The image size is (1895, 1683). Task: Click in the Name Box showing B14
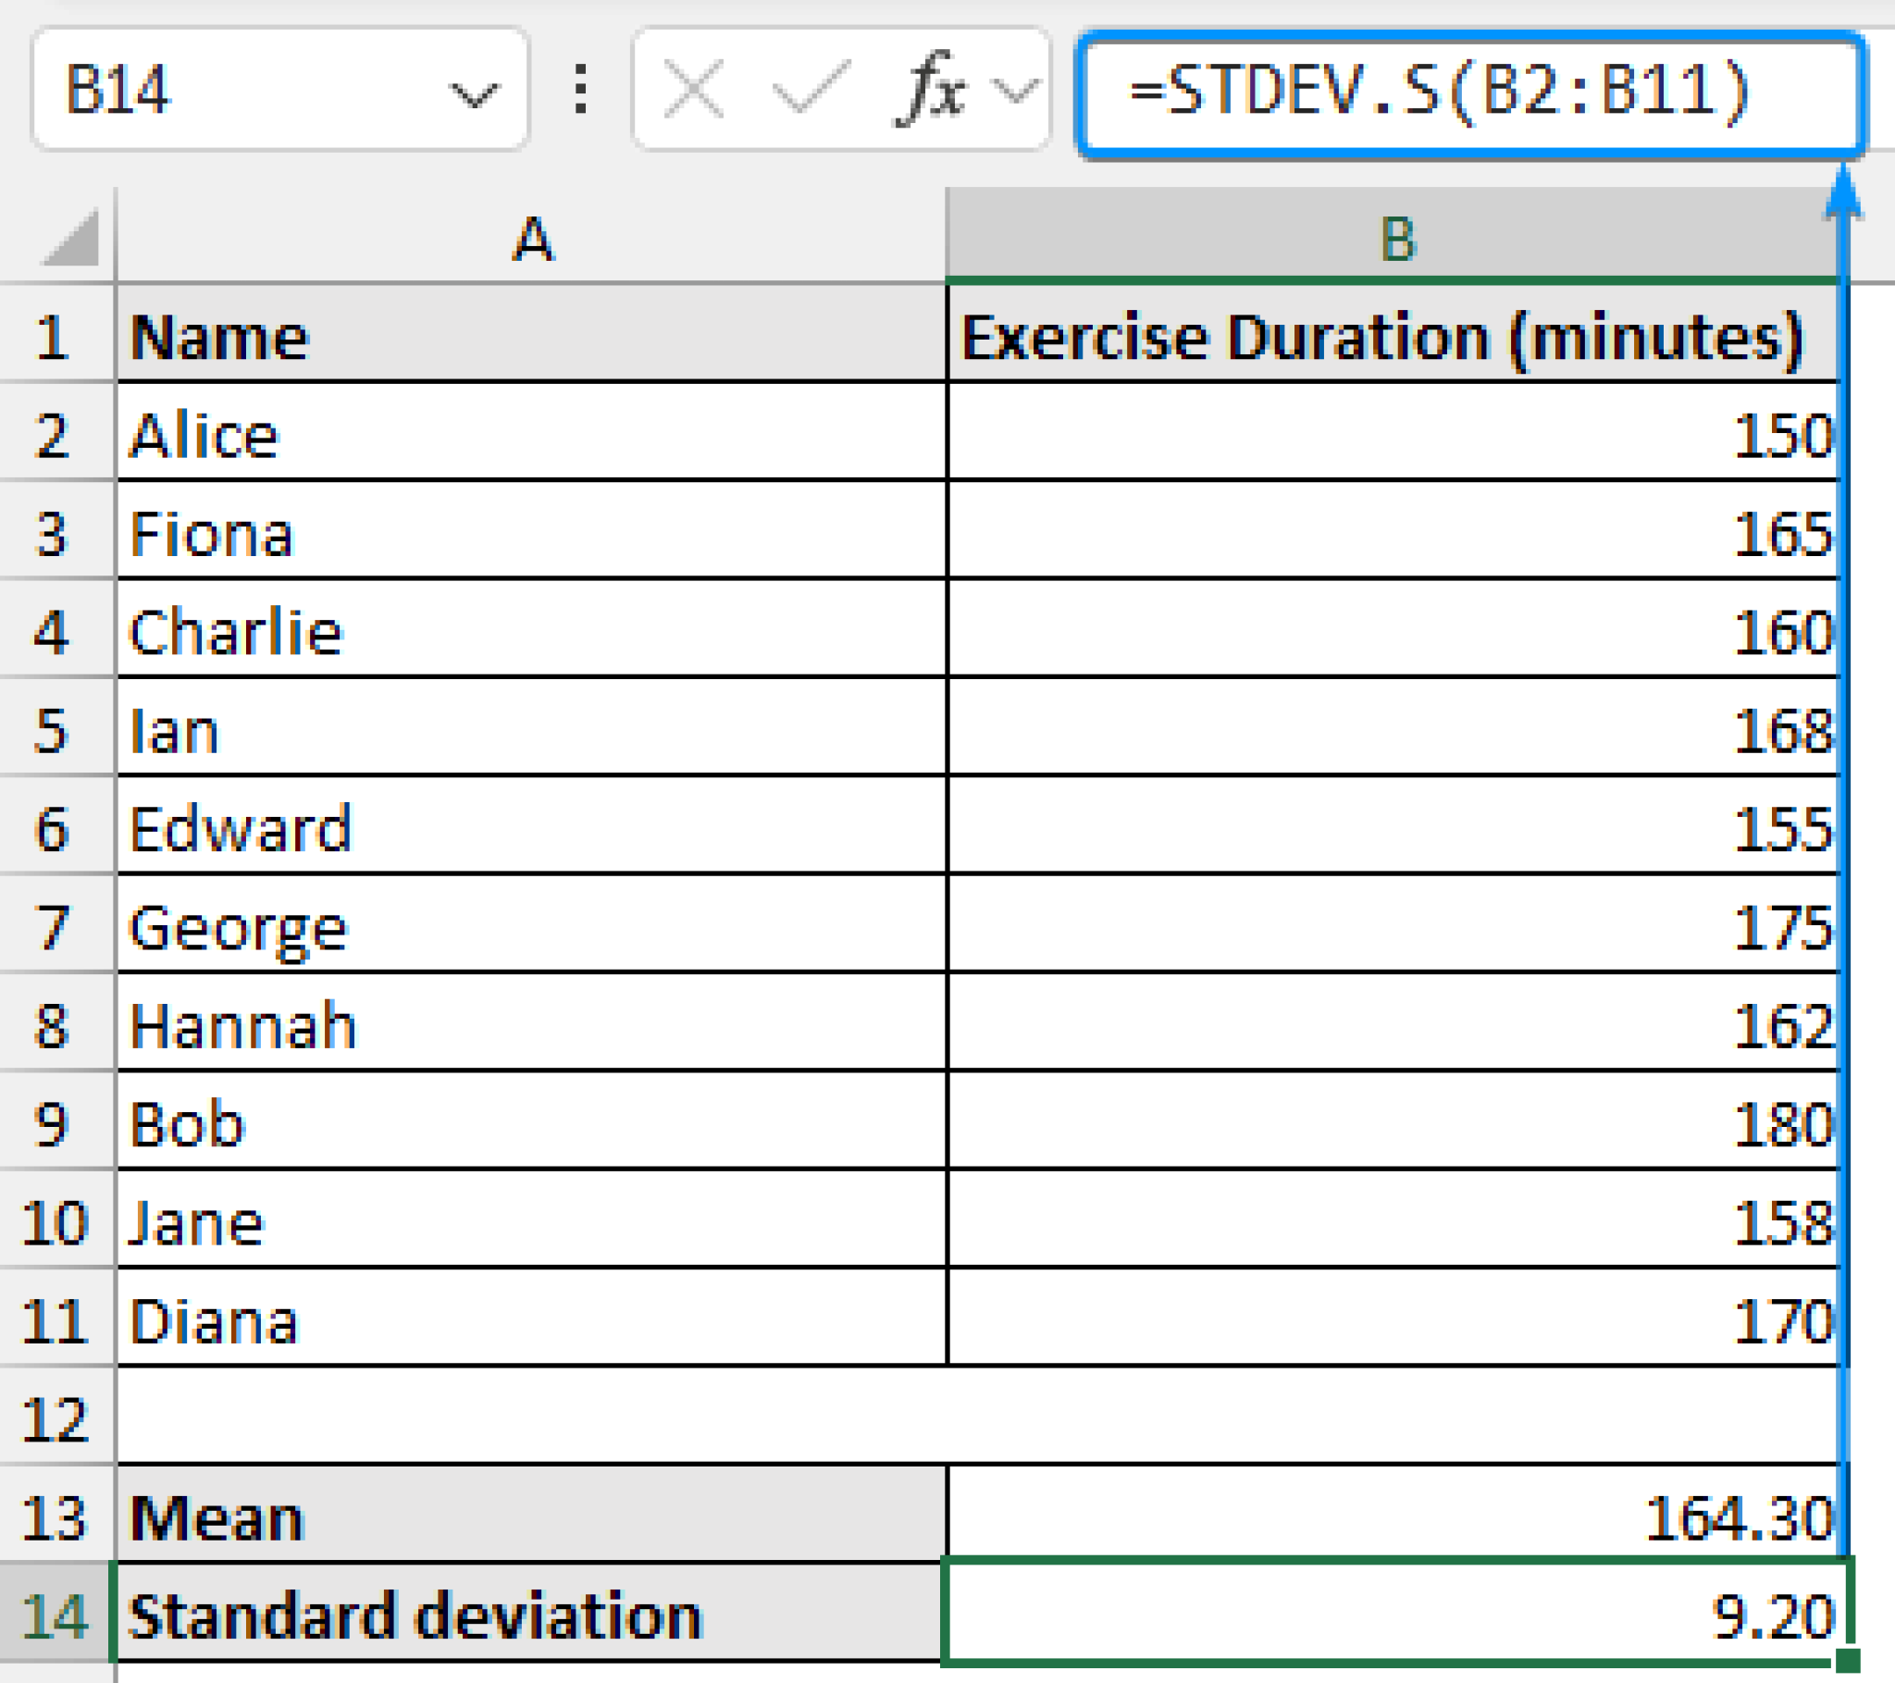point(280,90)
